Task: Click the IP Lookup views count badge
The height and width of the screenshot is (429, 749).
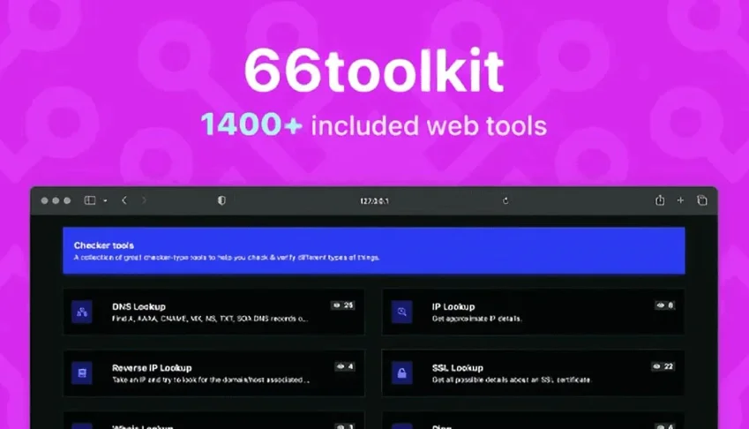Action: [x=665, y=305]
